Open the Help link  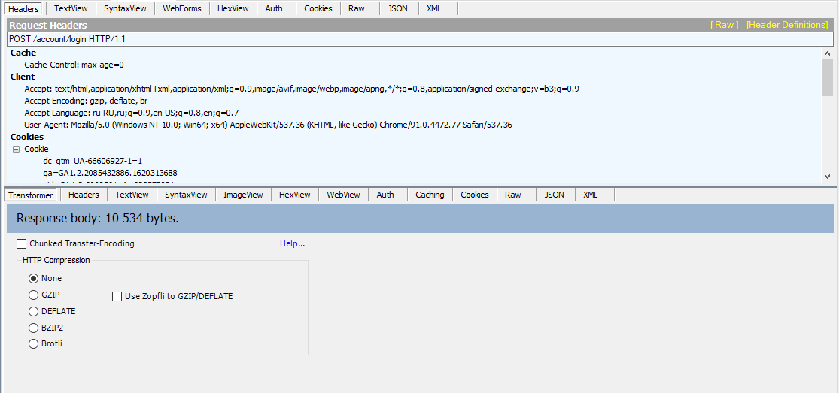pyautogui.click(x=292, y=243)
